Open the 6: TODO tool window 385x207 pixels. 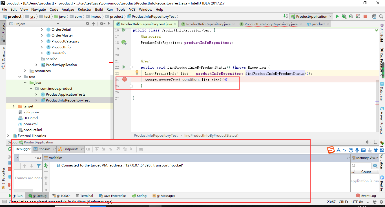[61, 195]
